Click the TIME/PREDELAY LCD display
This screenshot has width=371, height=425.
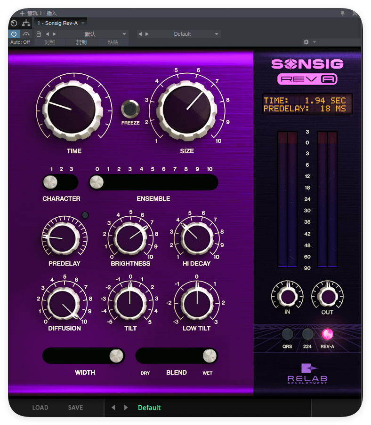pos(307,104)
